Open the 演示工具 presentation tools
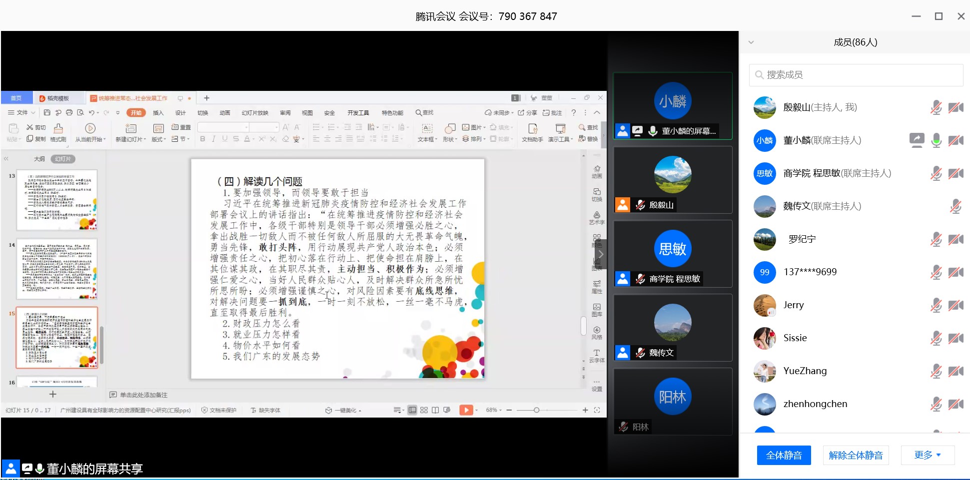Screen dimensions: 970x480 [560, 132]
